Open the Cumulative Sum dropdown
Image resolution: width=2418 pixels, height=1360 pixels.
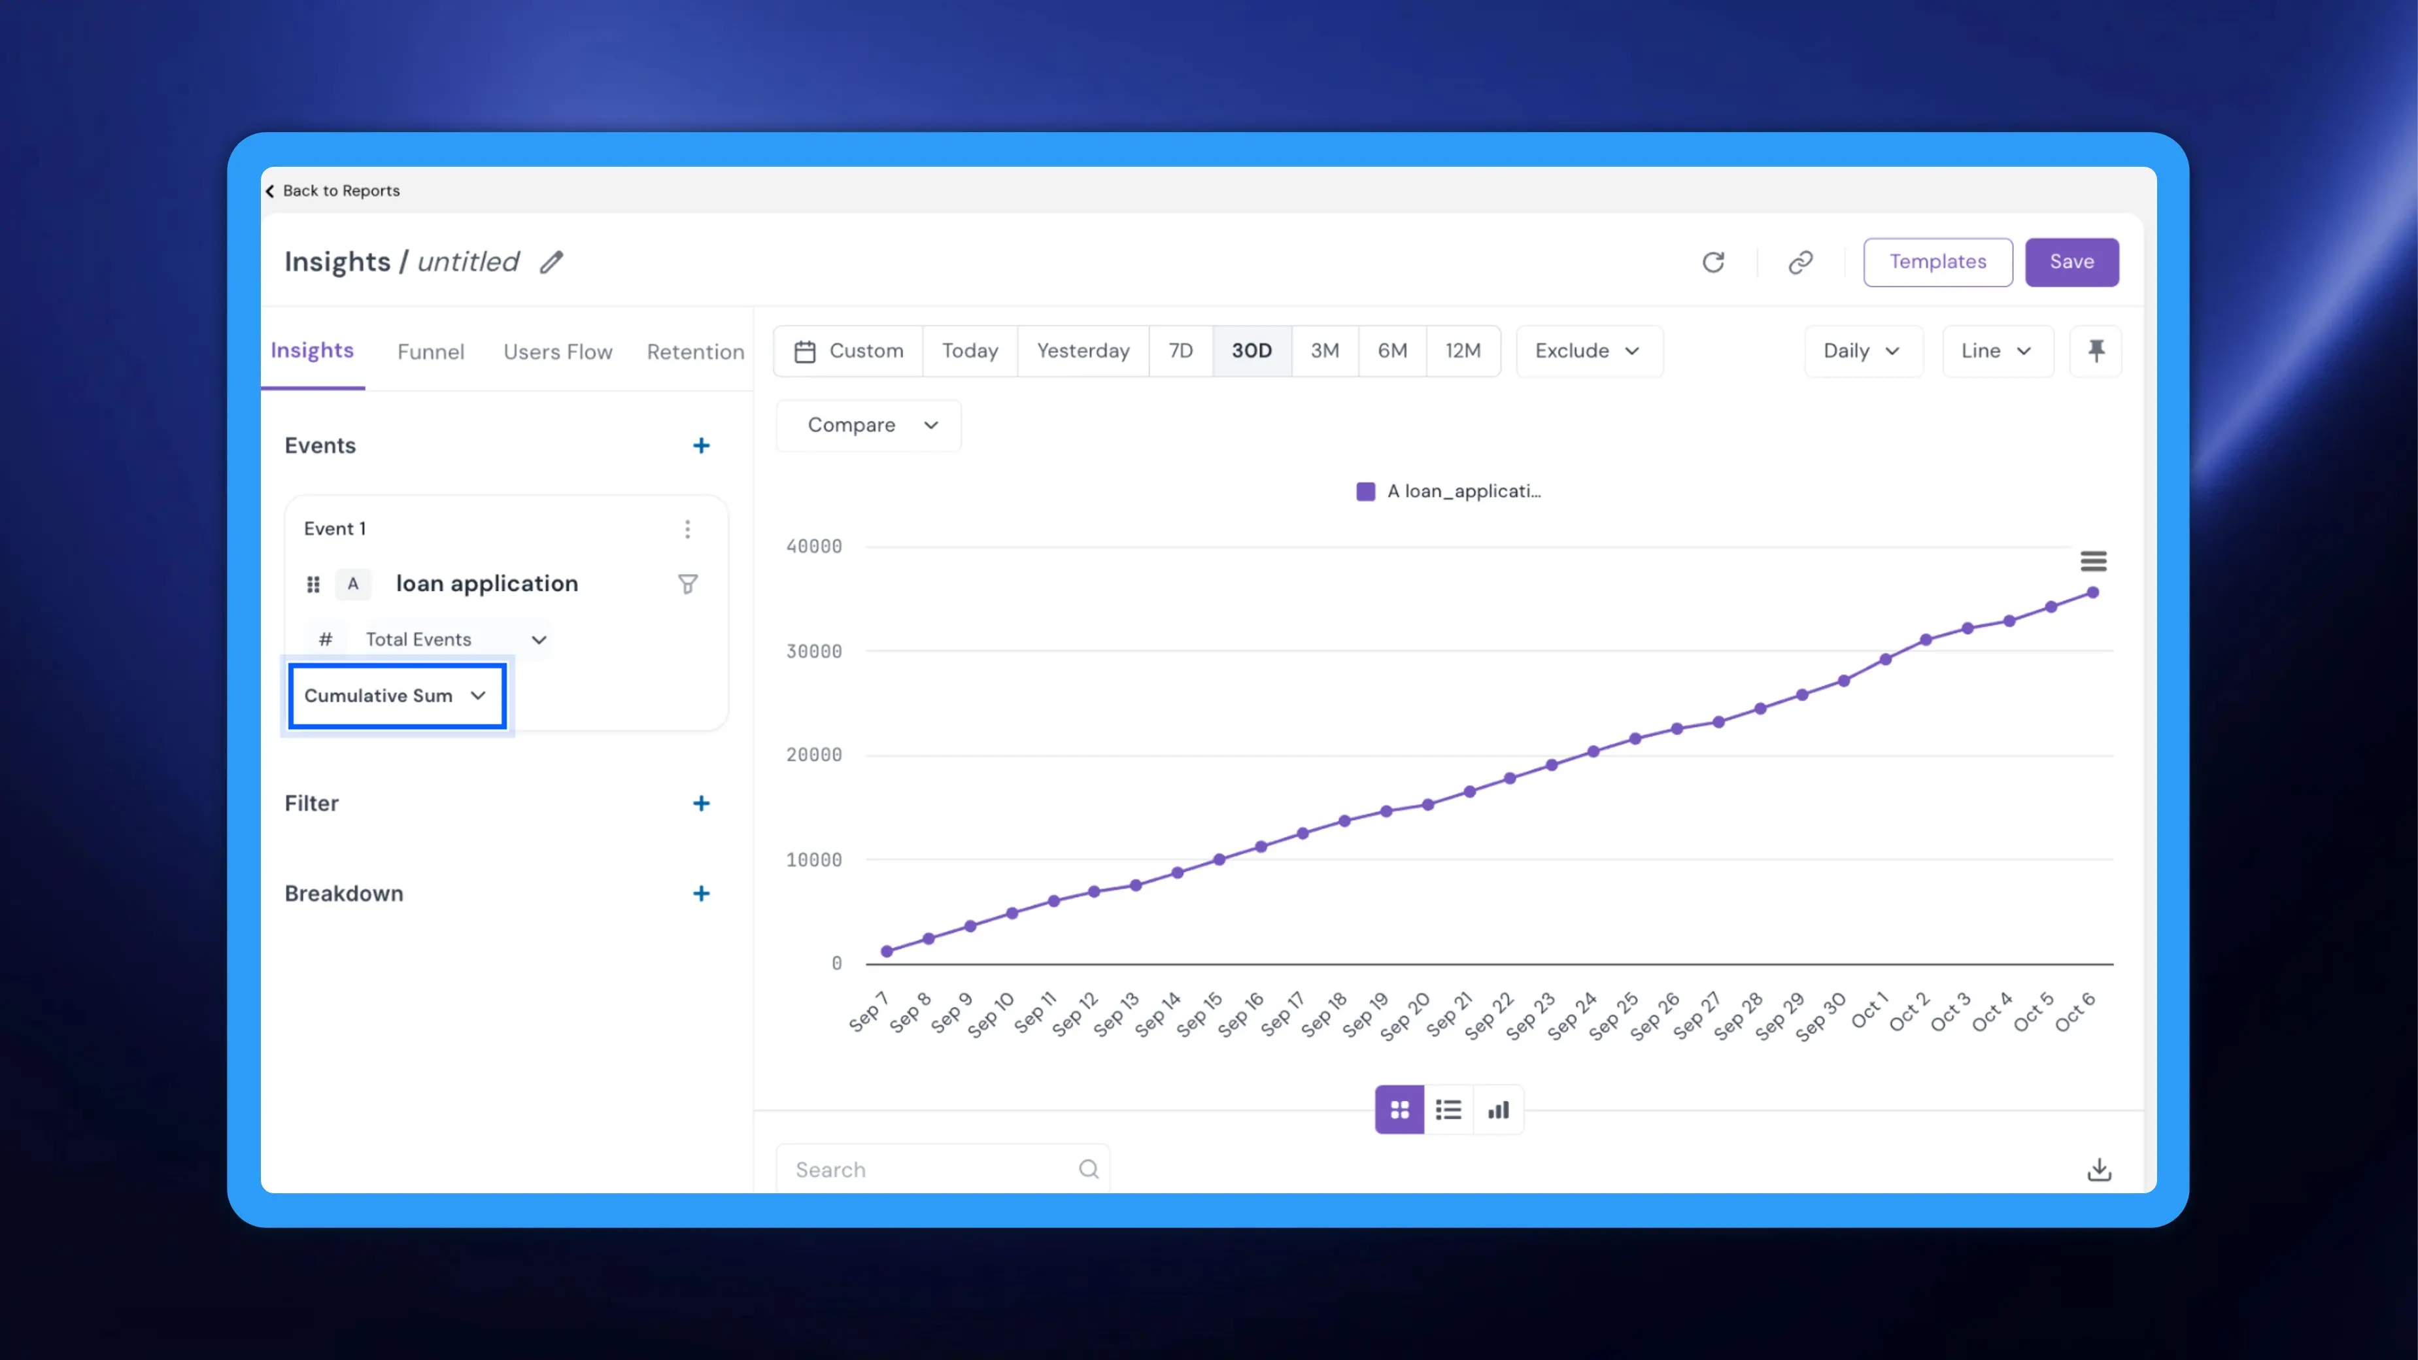[398, 696]
